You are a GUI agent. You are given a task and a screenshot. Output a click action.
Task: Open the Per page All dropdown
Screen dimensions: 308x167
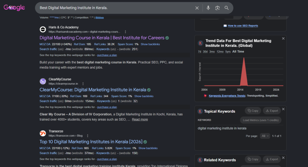click(x=265, y=136)
